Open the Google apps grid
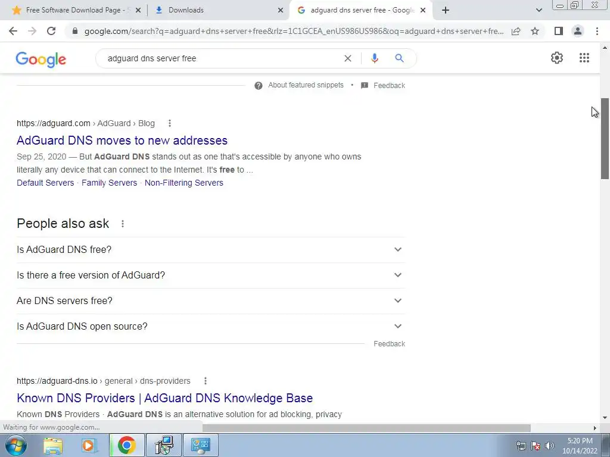The height and width of the screenshot is (457, 610). [584, 58]
